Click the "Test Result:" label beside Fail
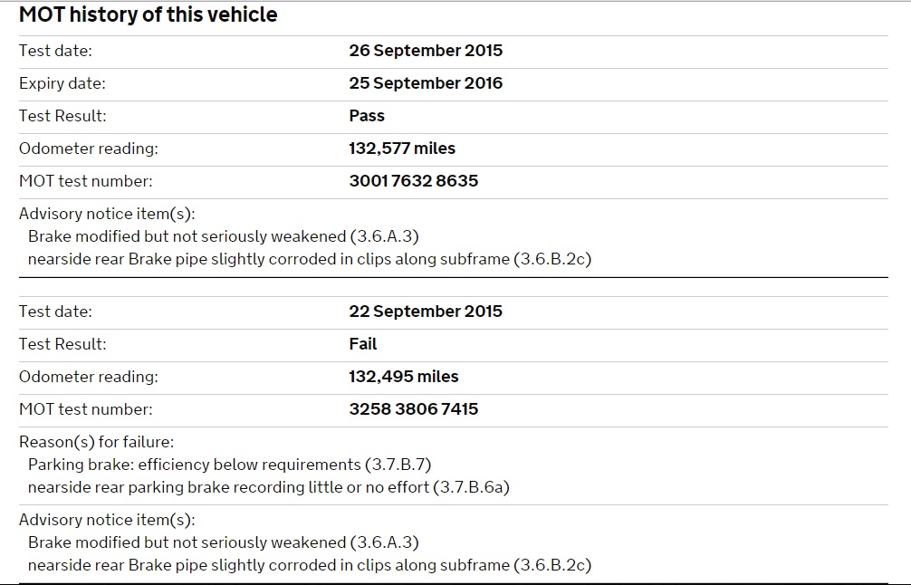 tap(62, 344)
